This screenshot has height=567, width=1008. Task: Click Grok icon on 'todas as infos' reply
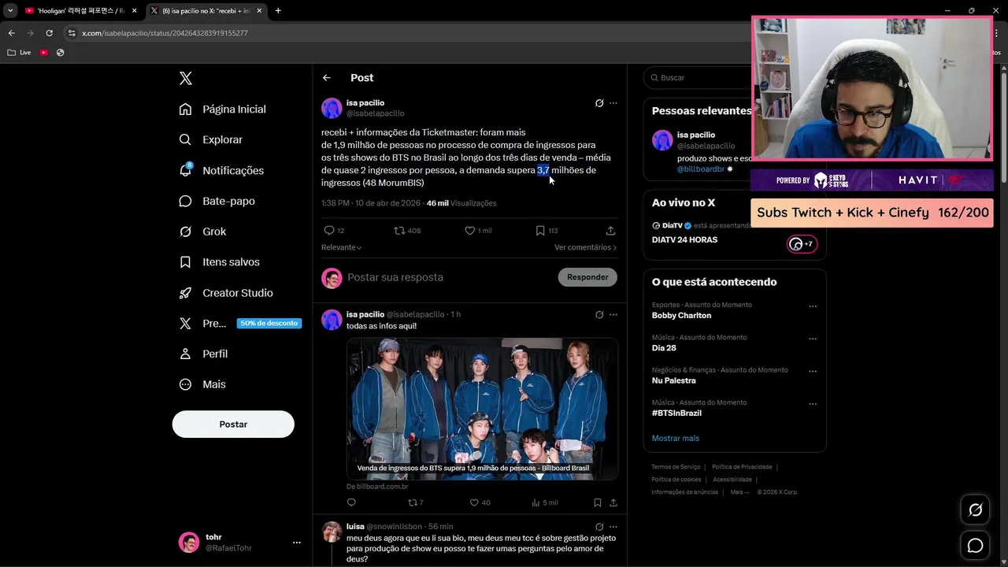[599, 314]
